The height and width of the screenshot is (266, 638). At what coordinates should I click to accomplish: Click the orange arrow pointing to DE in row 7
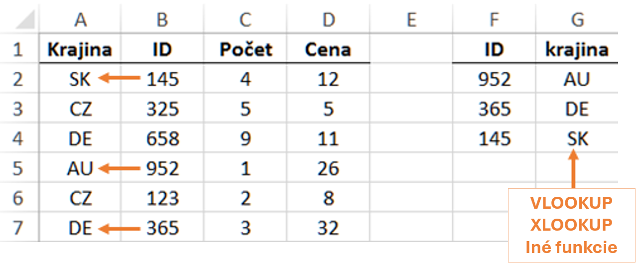pyautogui.click(x=120, y=229)
